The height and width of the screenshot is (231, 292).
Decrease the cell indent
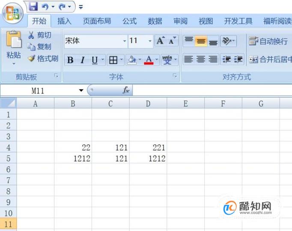(226, 59)
